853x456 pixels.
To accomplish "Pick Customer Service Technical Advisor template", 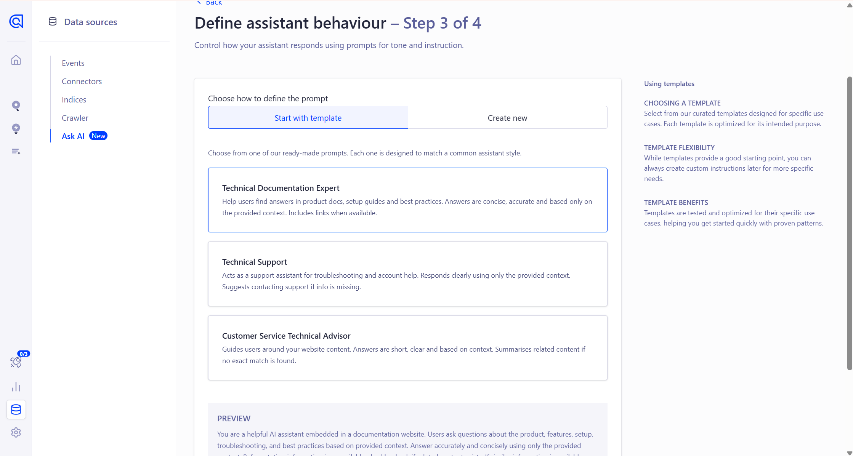I will 407,348.
